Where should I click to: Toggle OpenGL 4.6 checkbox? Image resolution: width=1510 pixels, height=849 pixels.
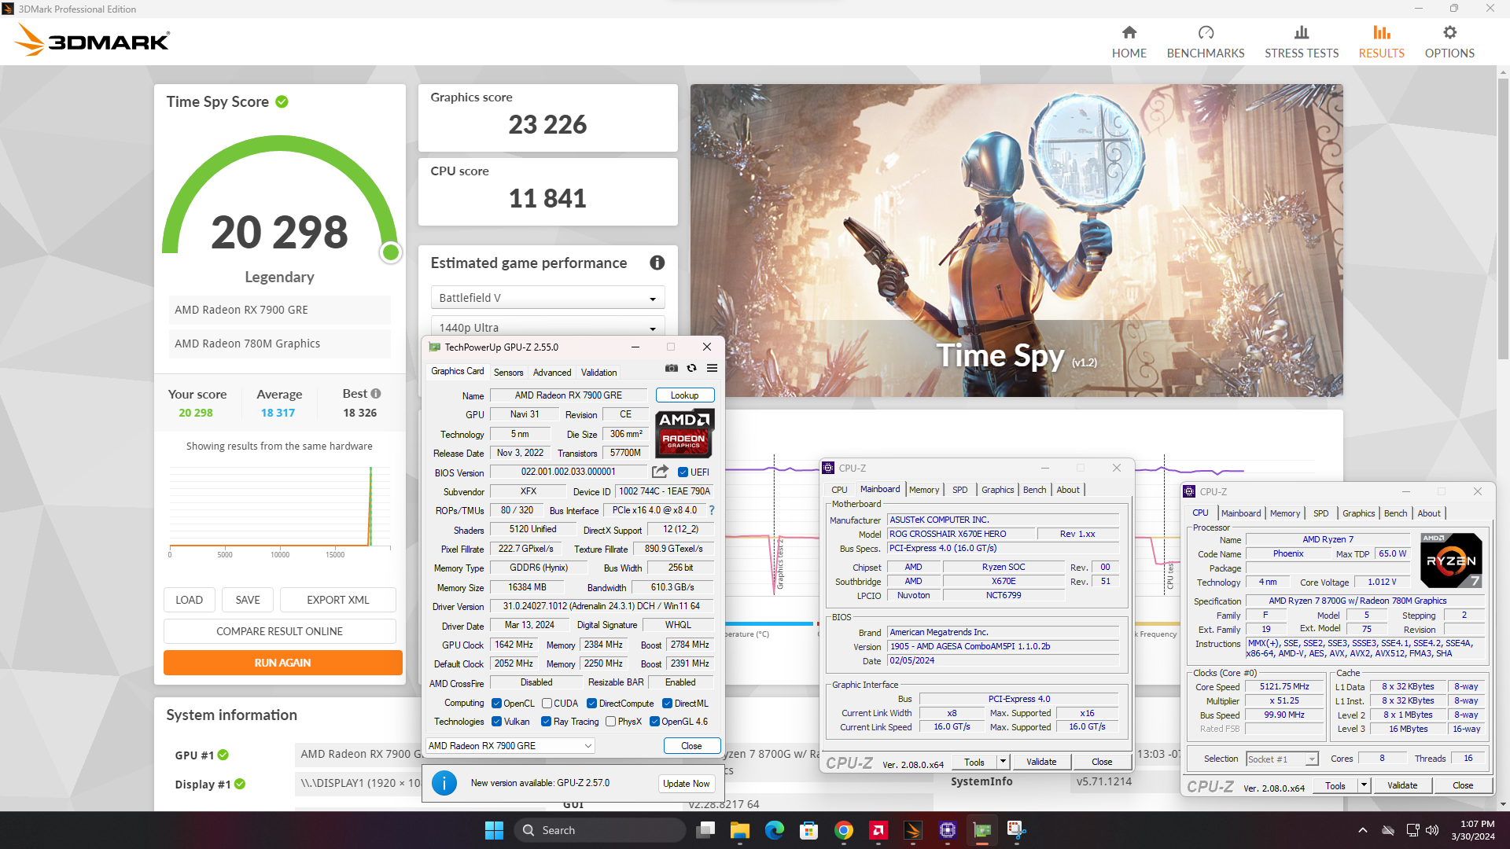click(x=654, y=722)
